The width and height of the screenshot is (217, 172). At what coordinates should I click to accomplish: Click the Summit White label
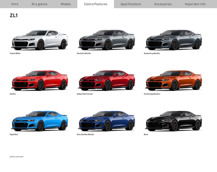(15, 53)
